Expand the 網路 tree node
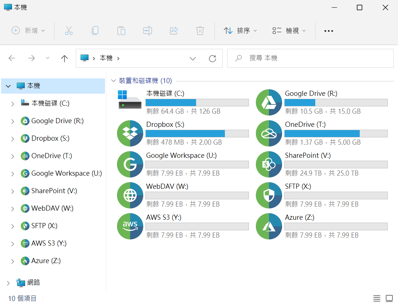This screenshot has width=398, height=305. coord(8,283)
